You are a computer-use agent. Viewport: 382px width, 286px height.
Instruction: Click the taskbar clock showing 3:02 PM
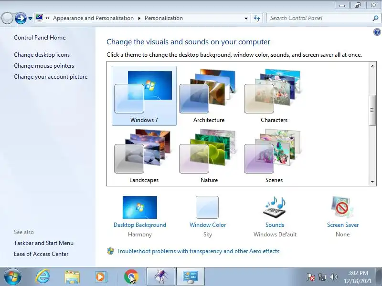(358, 277)
